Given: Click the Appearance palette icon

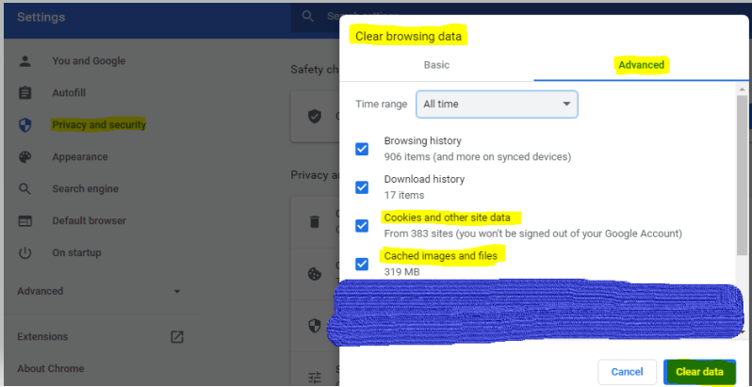Looking at the screenshot, I should 25,157.
